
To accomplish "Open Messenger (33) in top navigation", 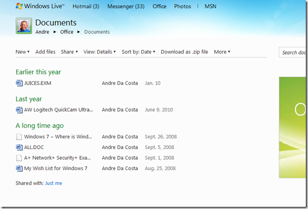I will point(126,7).
